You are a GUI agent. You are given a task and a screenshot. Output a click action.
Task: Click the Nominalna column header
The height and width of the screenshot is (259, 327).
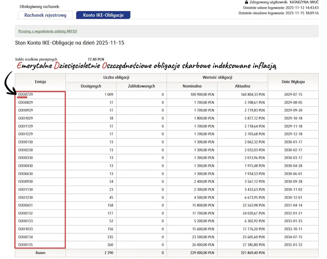point(192,86)
